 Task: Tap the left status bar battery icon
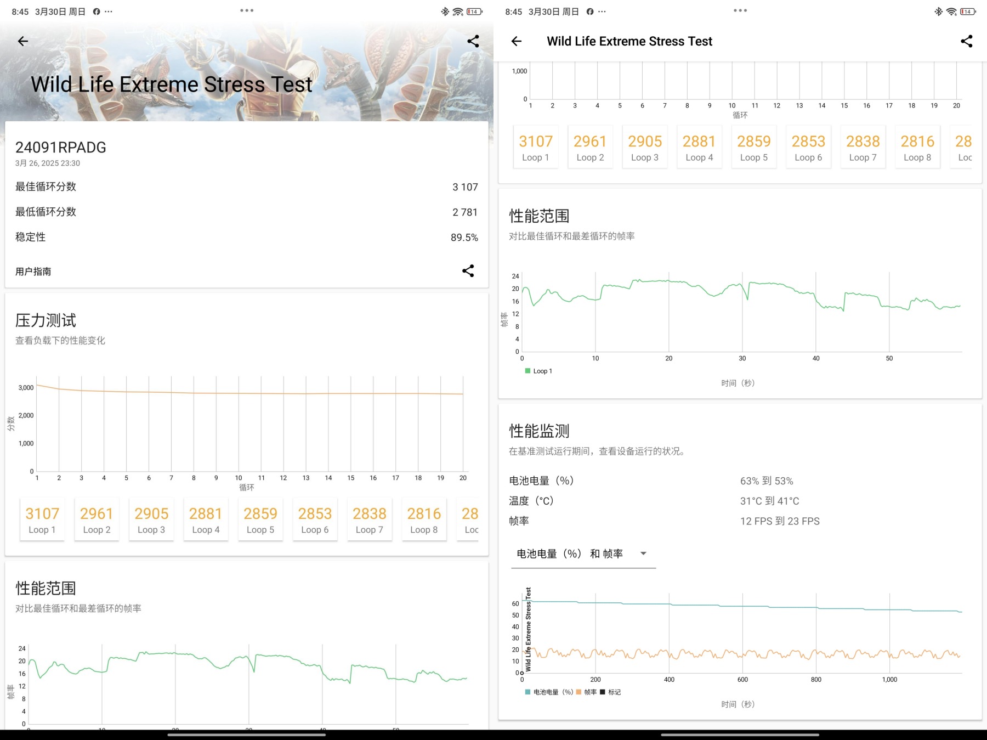(x=474, y=12)
